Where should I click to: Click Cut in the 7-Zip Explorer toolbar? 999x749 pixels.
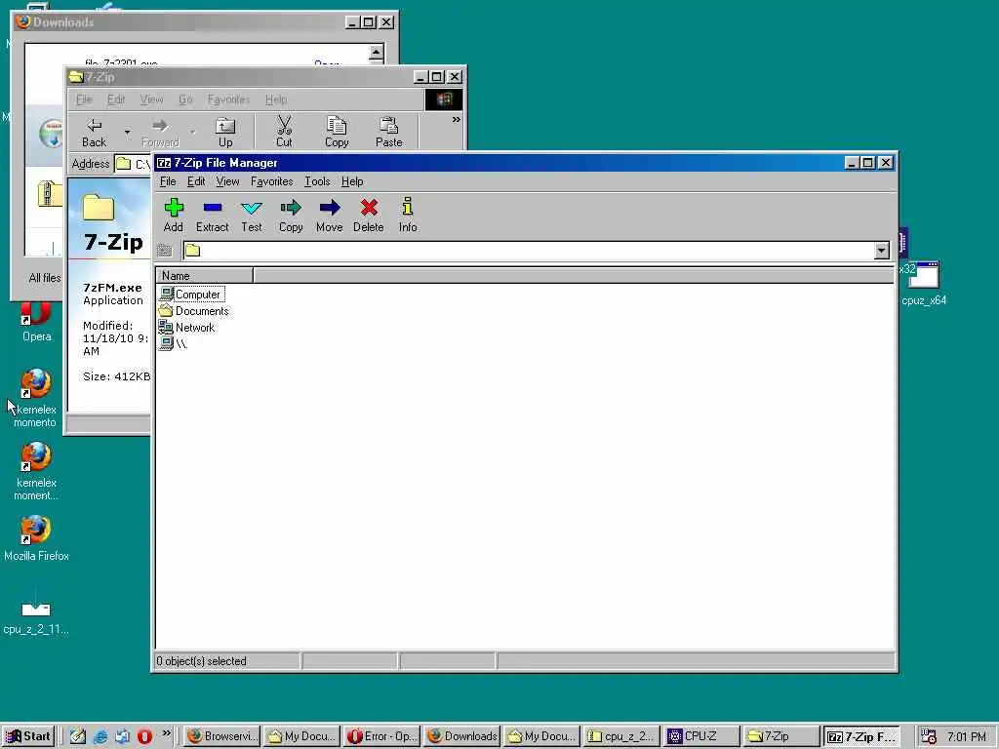click(x=284, y=133)
